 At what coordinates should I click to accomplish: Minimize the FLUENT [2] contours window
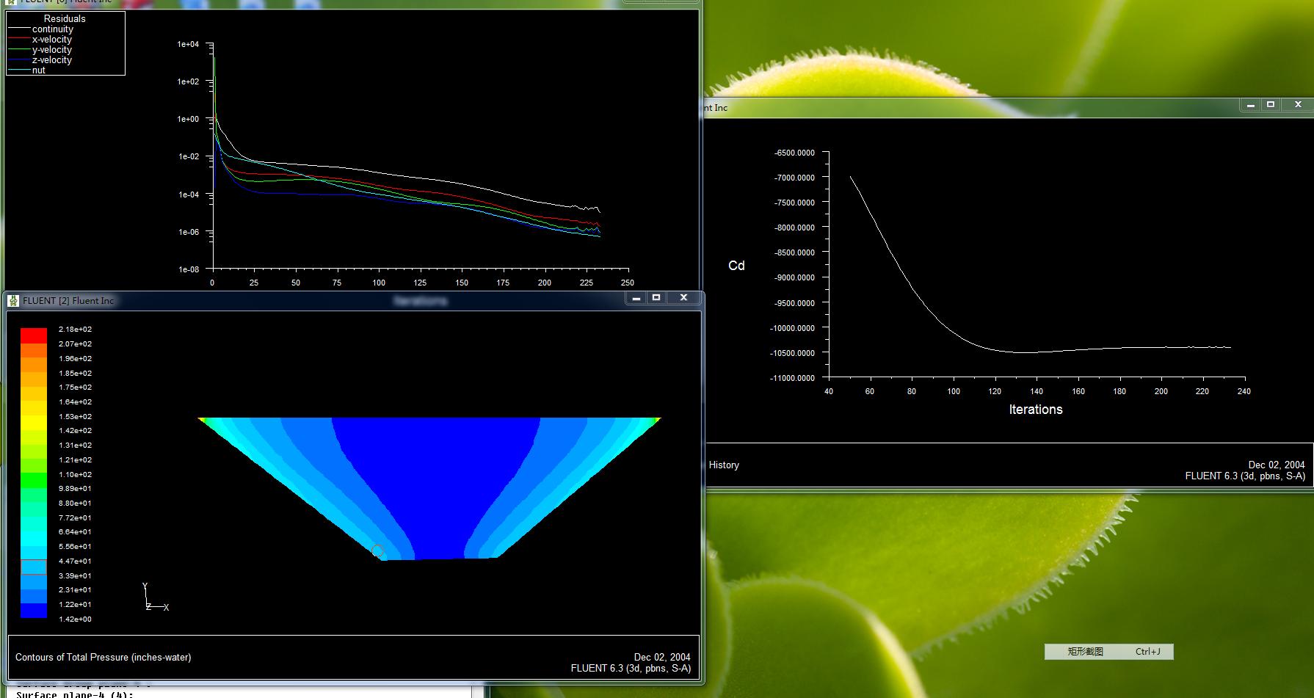[636, 298]
